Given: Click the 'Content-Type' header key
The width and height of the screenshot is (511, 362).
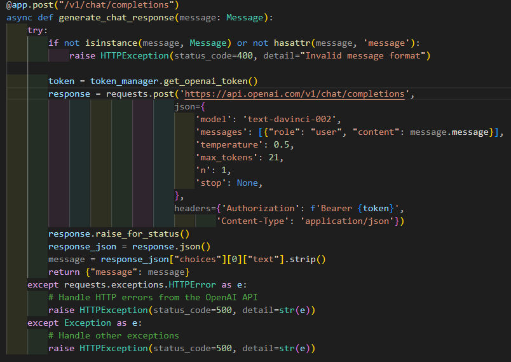Looking at the screenshot, I should pos(252,221).
